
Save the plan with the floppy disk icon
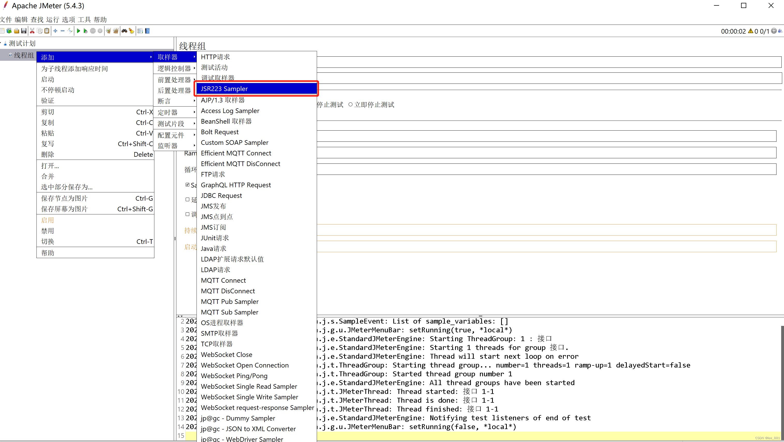[24, 31]
